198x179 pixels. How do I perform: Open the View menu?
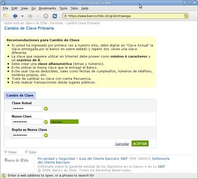[x=24, y=8]
